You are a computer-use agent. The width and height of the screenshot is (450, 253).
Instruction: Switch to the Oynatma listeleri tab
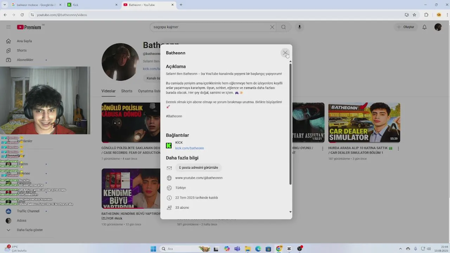click(149, 91)
